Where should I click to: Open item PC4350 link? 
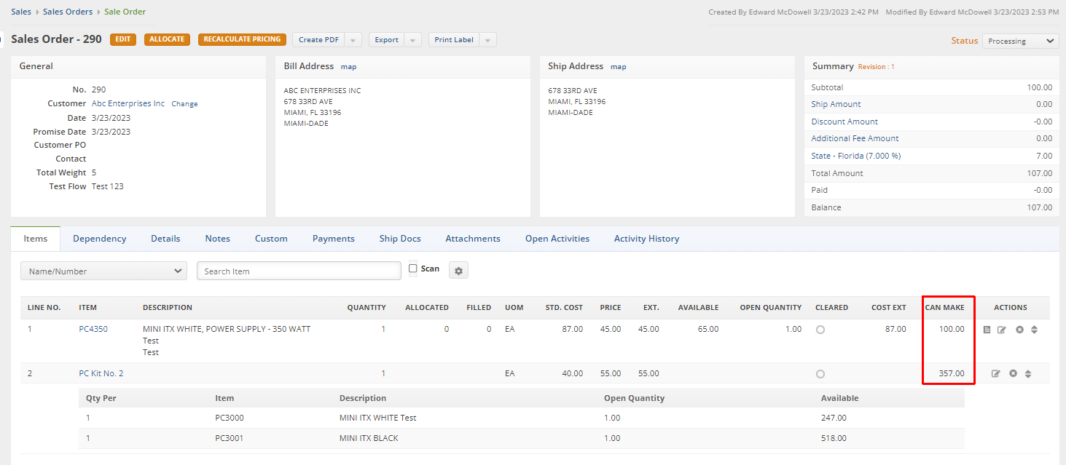[x=93, y=329]
